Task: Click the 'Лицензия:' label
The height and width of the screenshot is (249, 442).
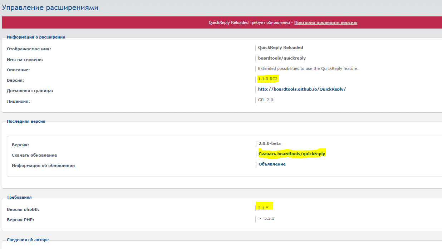Action: (x=18, y=101)
